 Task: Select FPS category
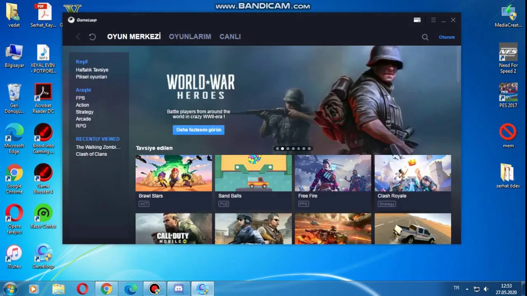pyautogui.click(x=80, y=98)
